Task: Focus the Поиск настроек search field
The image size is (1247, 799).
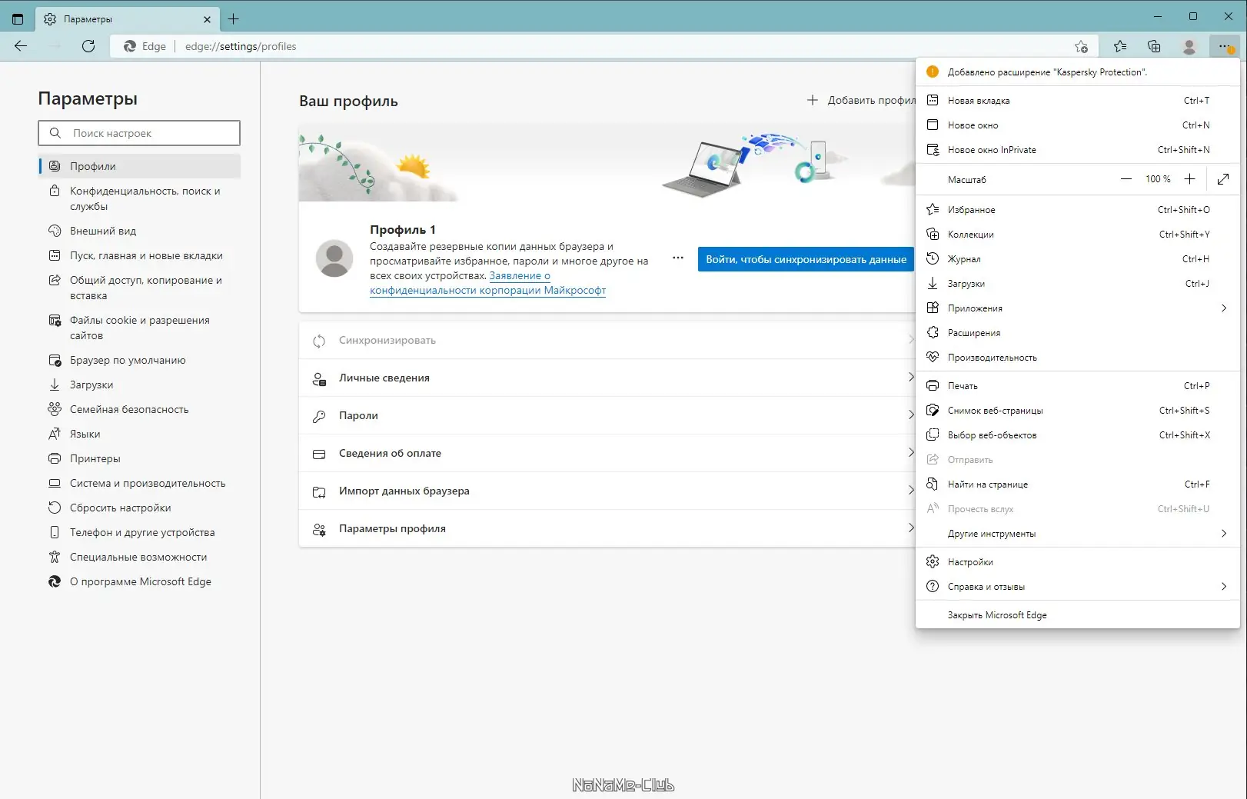Action: (139, 133)
